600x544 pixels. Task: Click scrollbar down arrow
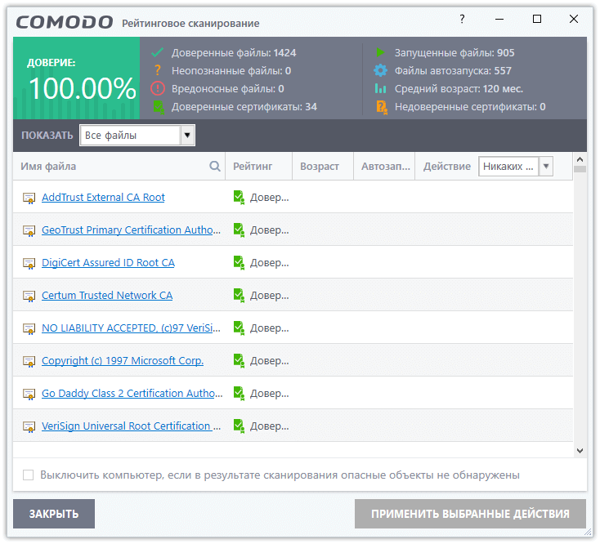click(580, 451)
